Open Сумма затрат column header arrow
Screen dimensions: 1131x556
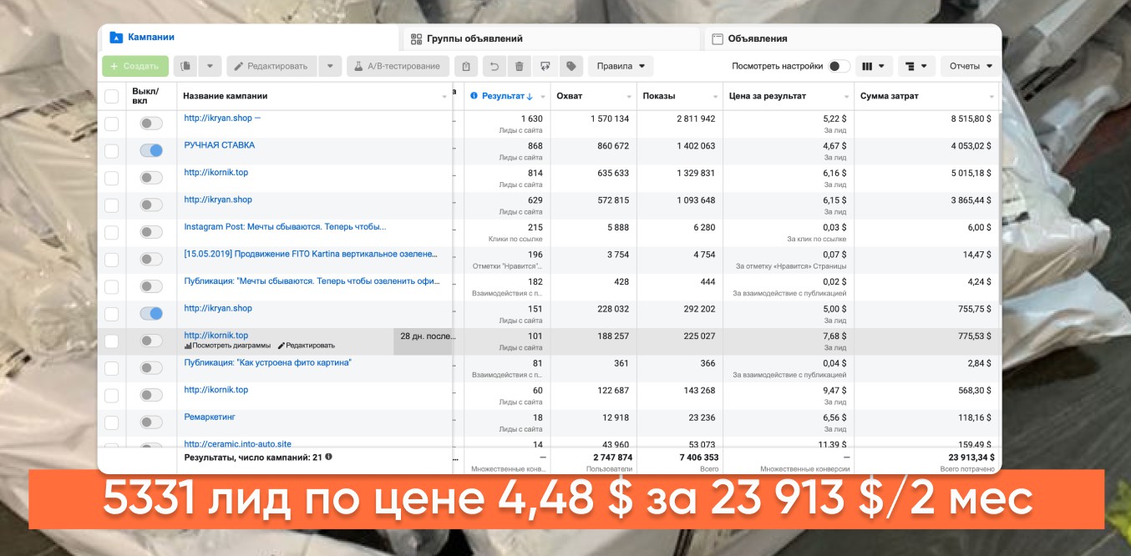tap(992, 97)
